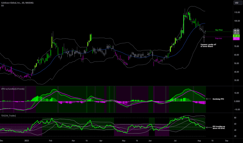Click the Buy Price line label
The image size is (243, 143).
(219, 30)
